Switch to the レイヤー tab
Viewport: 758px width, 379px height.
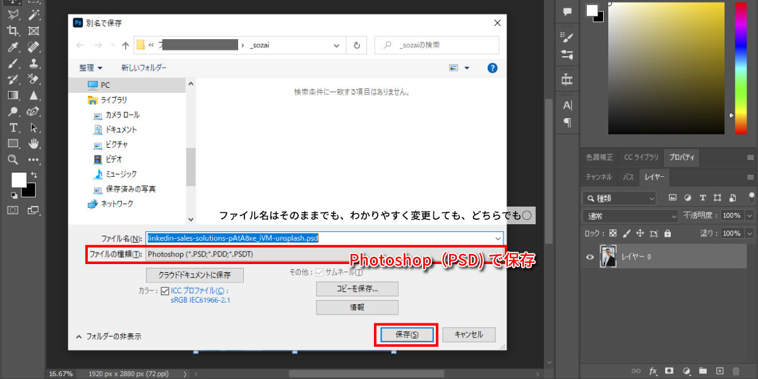pos(654,177)
